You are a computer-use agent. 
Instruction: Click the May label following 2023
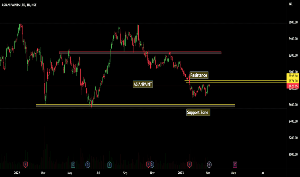(x=234, y=173)
